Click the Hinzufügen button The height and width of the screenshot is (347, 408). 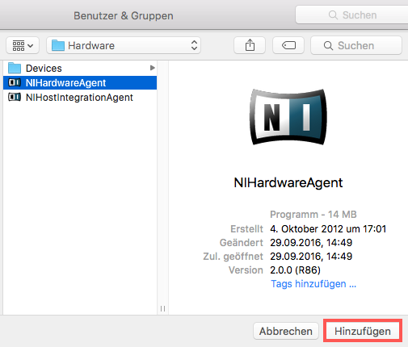pyautogui.click(x=363, y=331)
